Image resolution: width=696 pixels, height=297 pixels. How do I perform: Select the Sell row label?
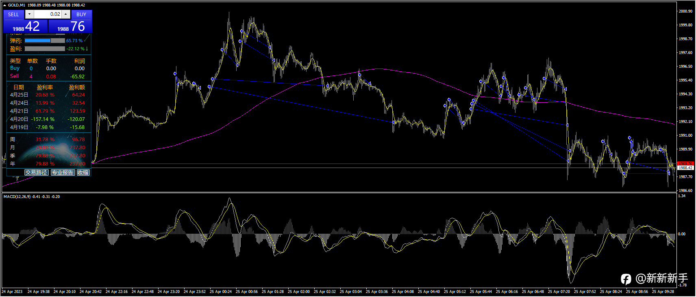(14, 76)
